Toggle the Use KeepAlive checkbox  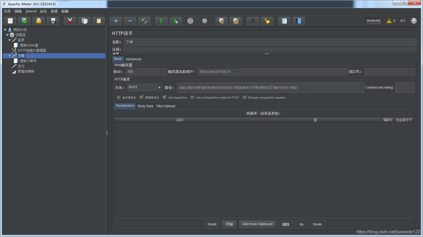click(164, 97)
